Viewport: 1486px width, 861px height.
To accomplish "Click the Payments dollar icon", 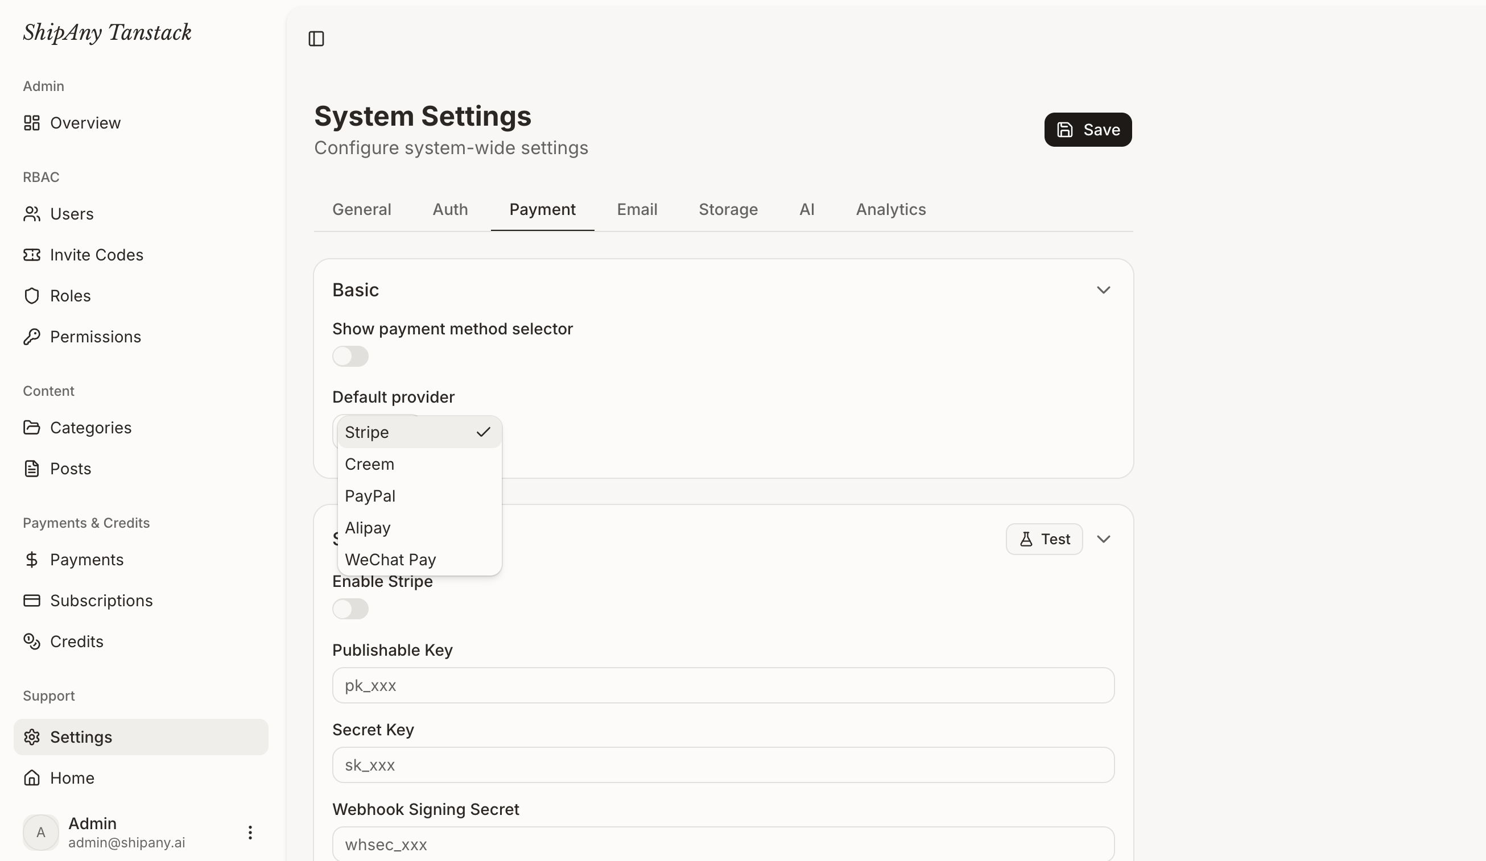I will pyautogui.click(x=32, y=558).
